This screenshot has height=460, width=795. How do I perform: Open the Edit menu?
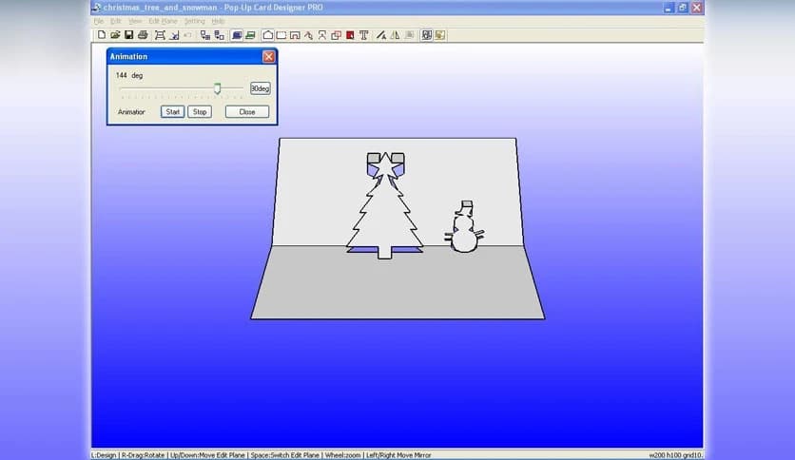click(x=116, y=21)
